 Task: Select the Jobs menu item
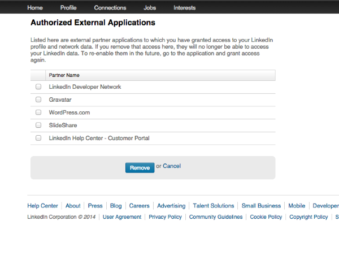point(150,8)
